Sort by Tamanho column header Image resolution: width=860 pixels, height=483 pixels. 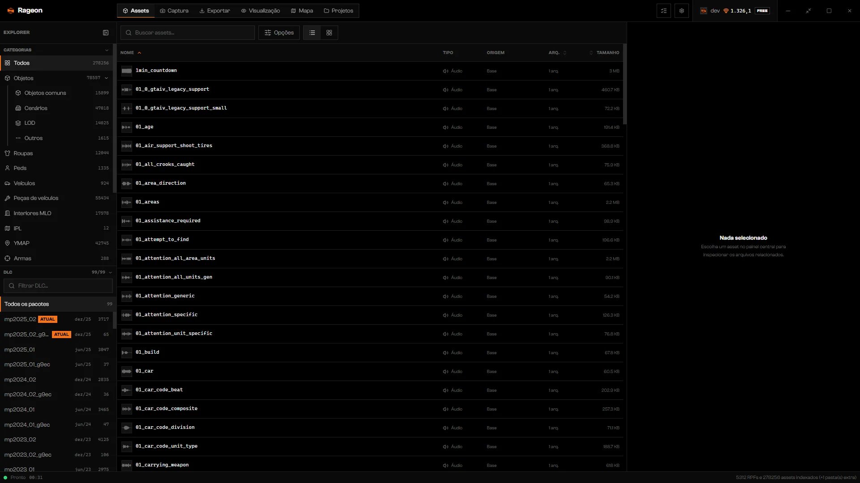coord(604,53)
